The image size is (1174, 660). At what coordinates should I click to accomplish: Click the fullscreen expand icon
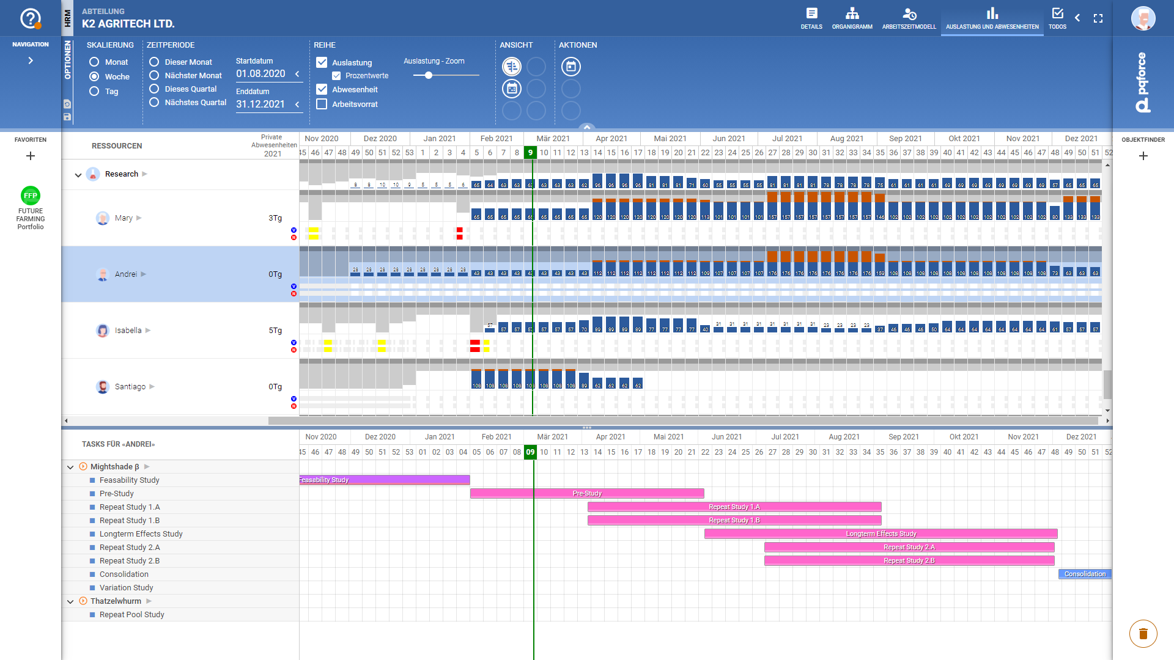(x=1098, y=18)
